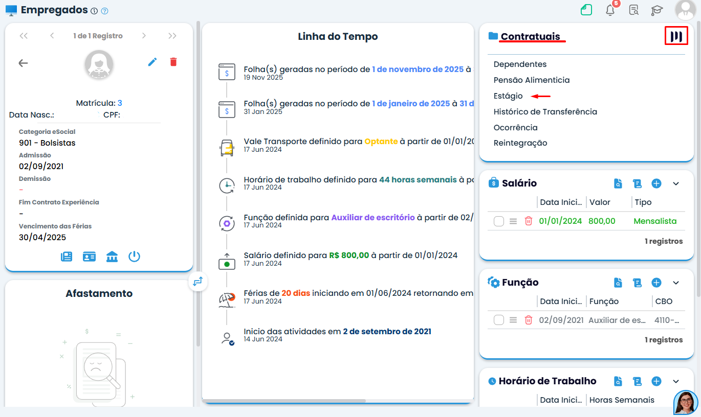Click the info icon next to Empregados
Screen dimensions: 701x417
94,11
